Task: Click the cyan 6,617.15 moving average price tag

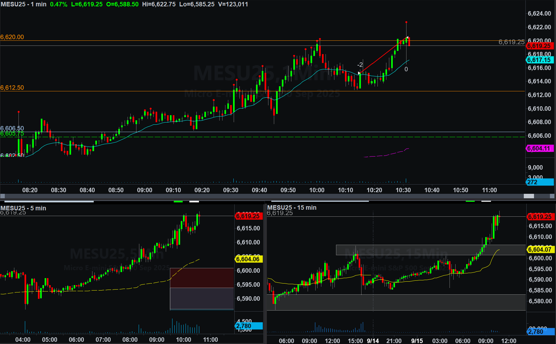Action: click(x=540, y=60)
